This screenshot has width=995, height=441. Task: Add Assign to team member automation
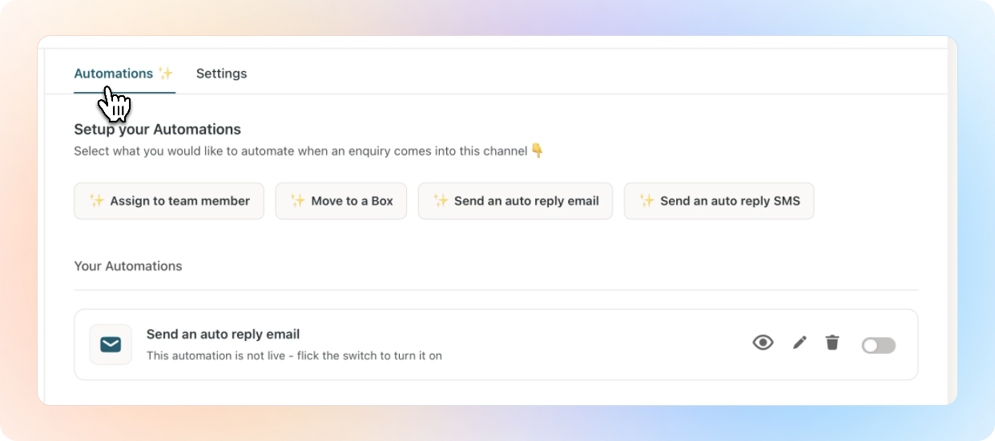coord(169,201)
